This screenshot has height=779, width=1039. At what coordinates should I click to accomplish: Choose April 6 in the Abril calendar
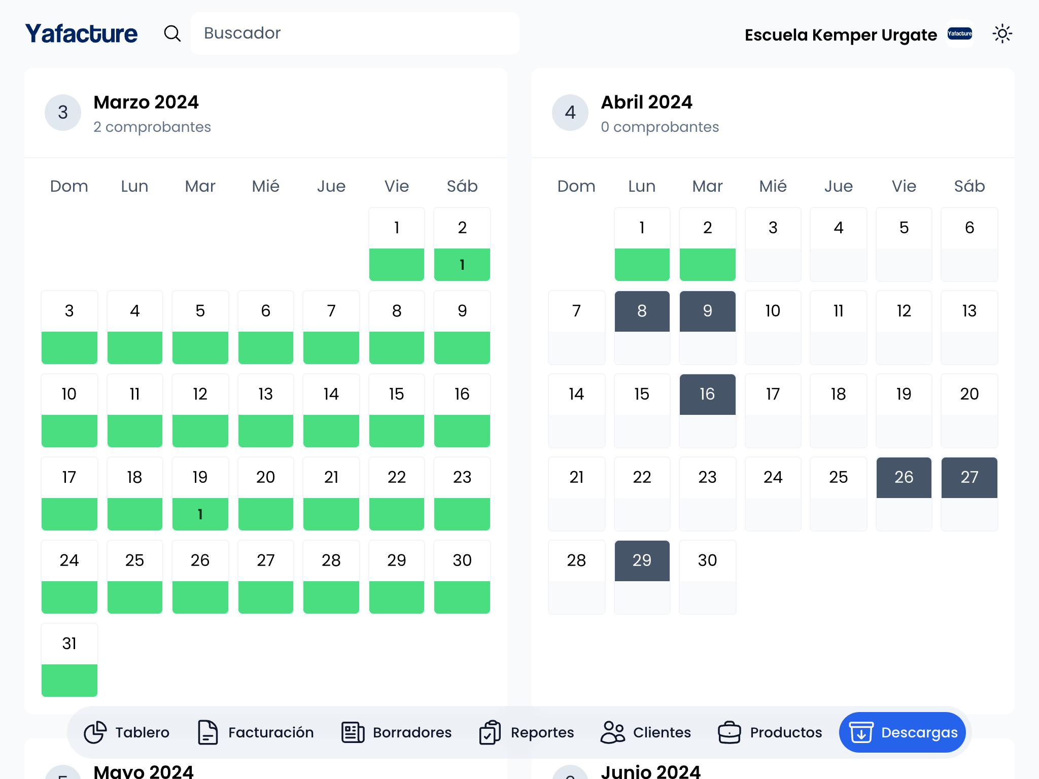point(969,244)
